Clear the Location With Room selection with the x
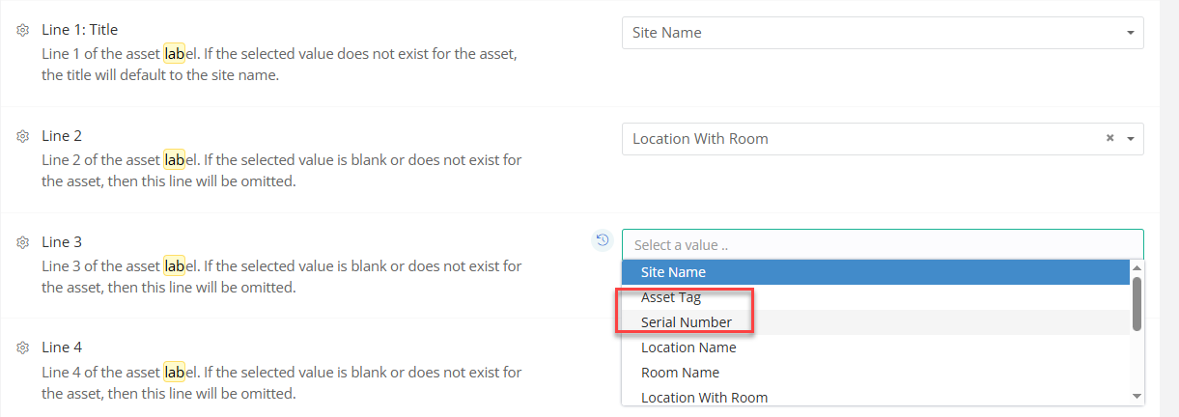 pos(1110,138)
